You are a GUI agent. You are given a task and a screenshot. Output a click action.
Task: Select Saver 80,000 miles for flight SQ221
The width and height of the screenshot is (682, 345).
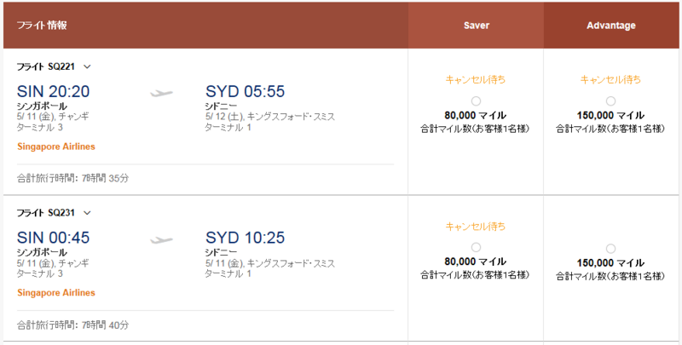click(476, 101)
